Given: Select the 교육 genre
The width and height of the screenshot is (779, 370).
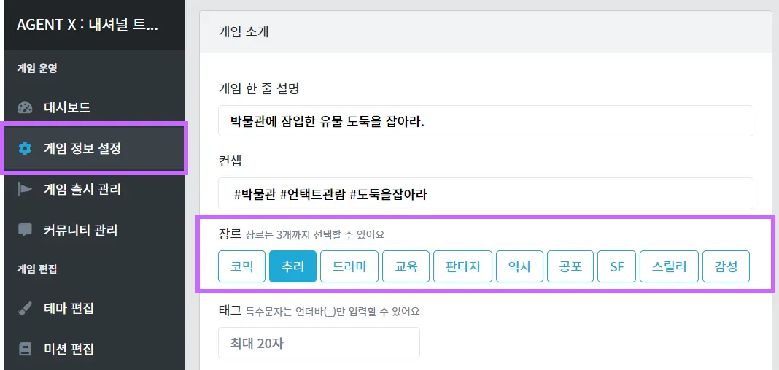Looking at the screenshot, I should coord(406,266).
